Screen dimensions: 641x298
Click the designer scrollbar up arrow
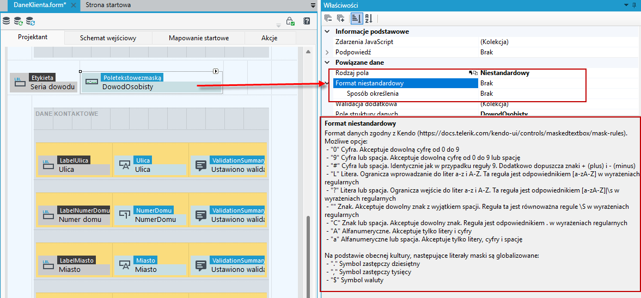[309, 52]
